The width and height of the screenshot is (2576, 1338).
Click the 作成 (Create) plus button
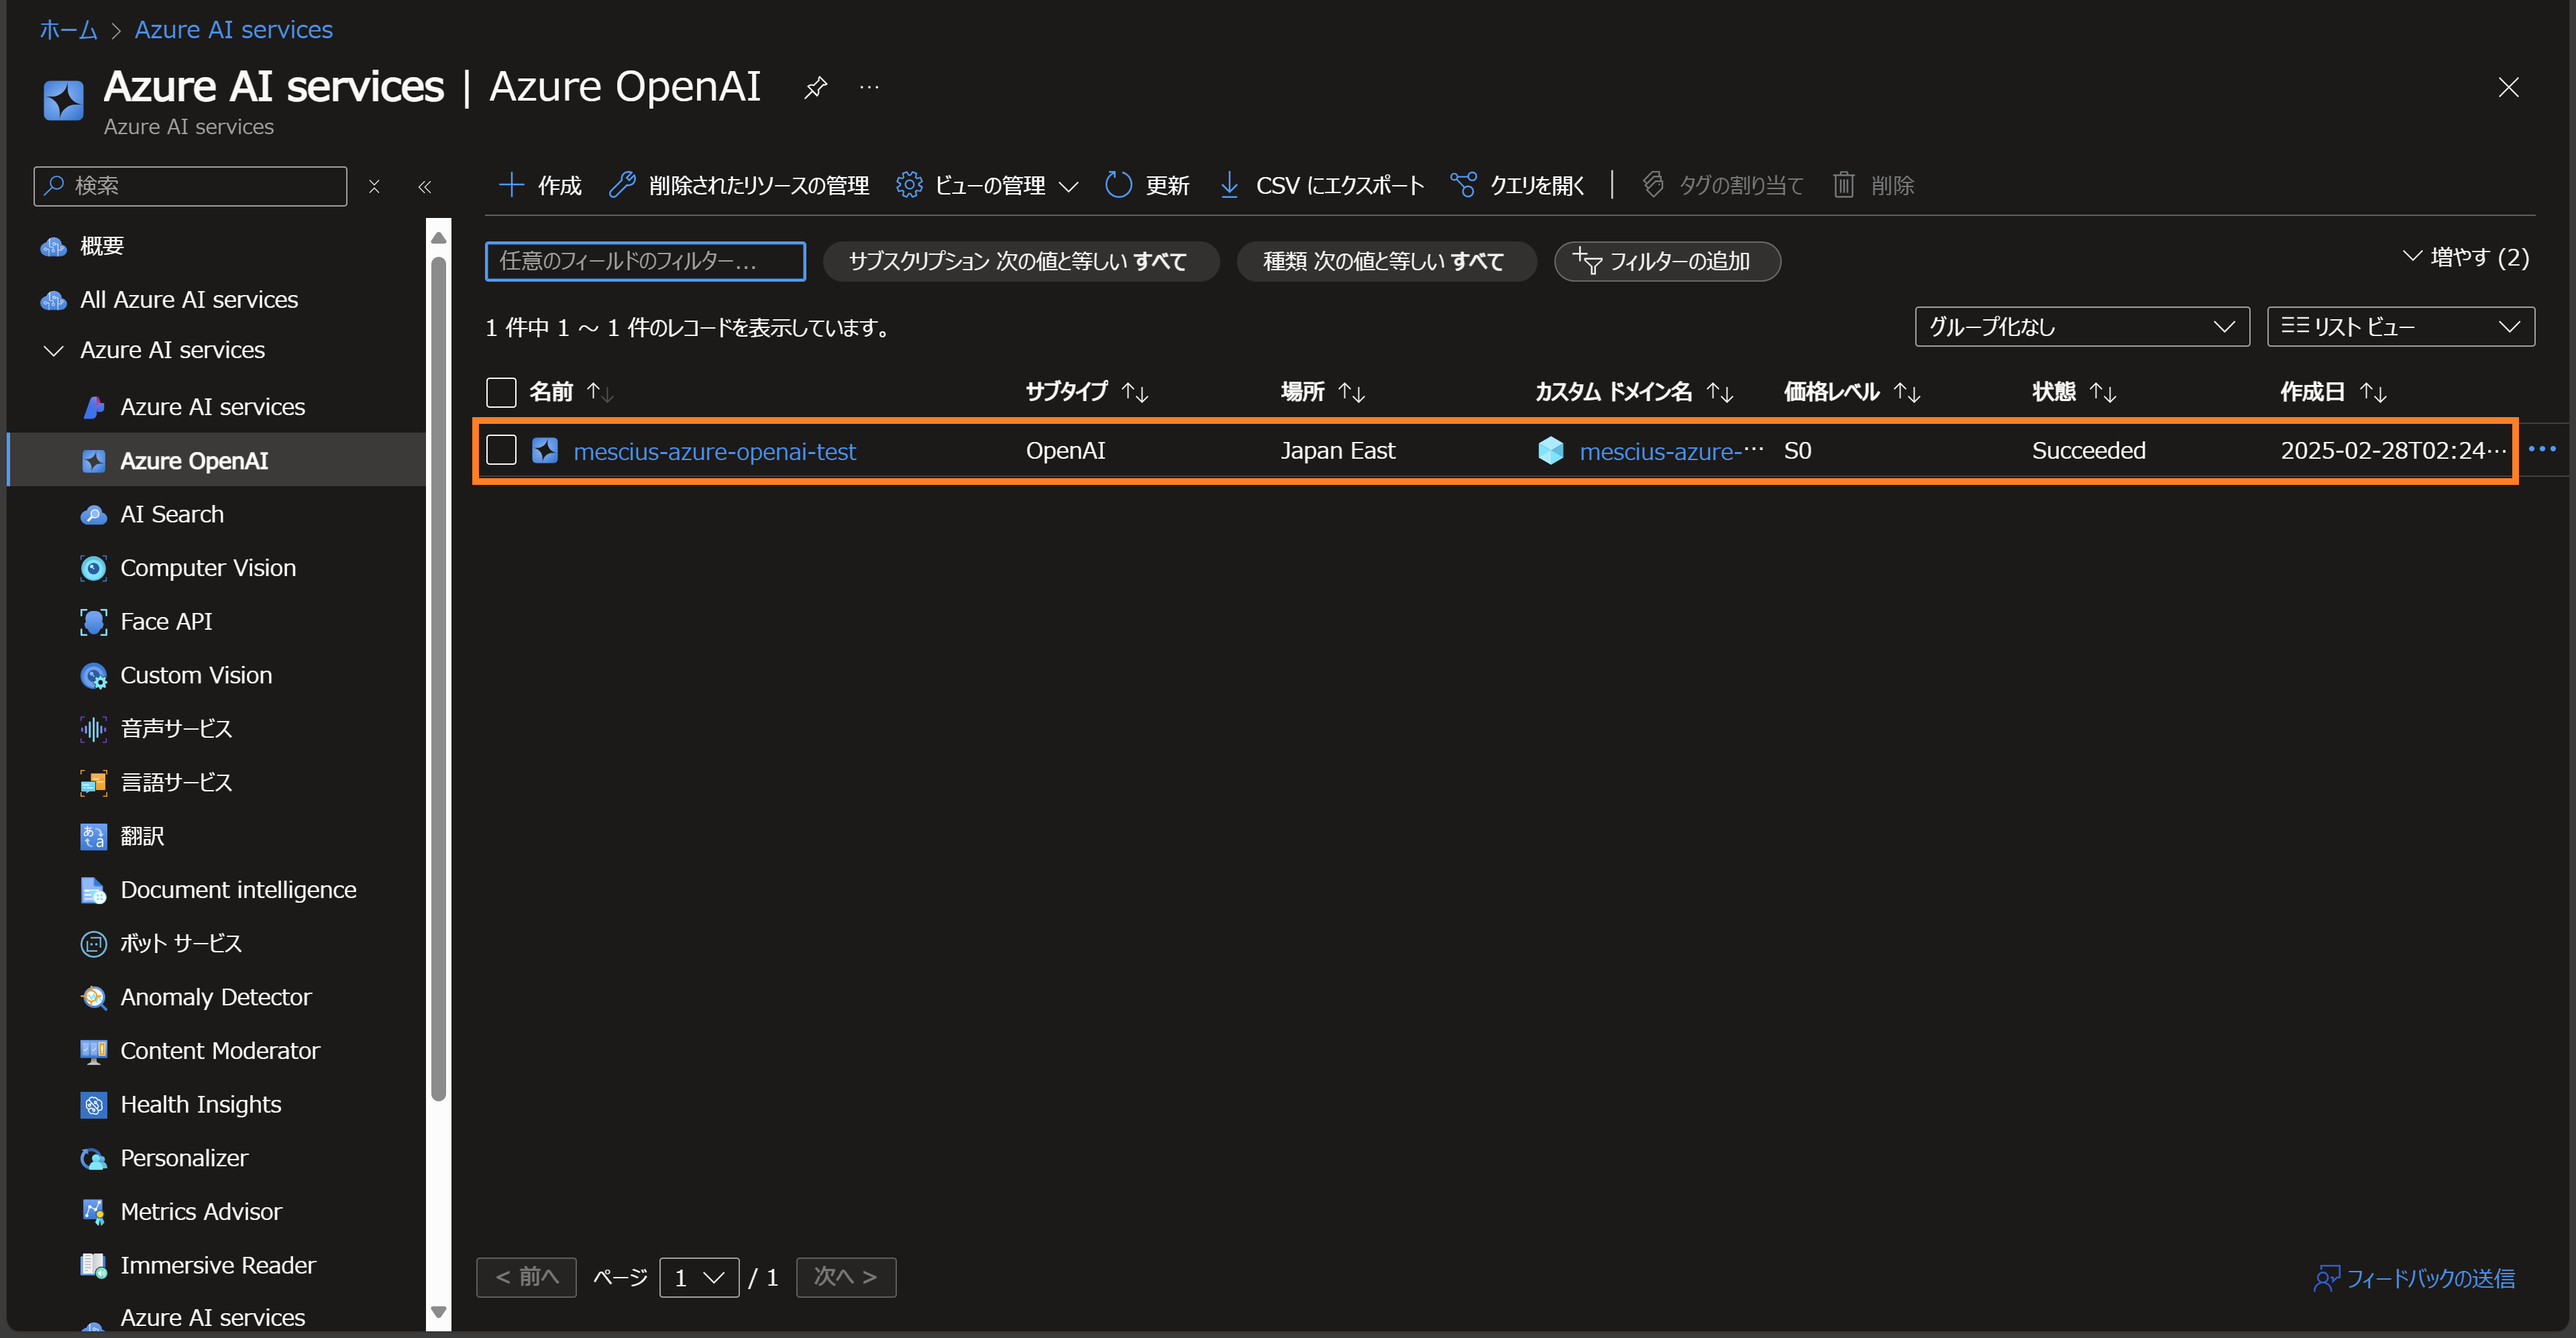540,185
